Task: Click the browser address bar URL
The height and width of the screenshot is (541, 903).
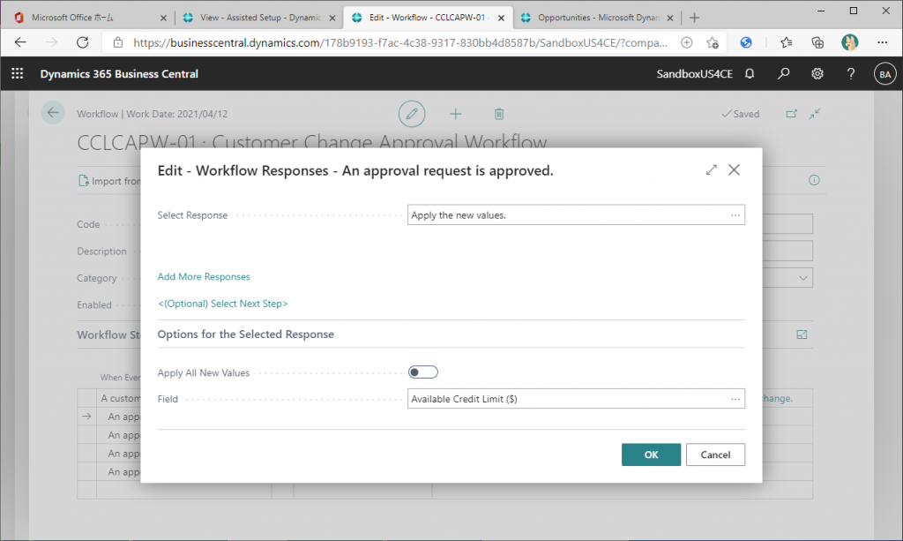Action: [x=400, y=42]
